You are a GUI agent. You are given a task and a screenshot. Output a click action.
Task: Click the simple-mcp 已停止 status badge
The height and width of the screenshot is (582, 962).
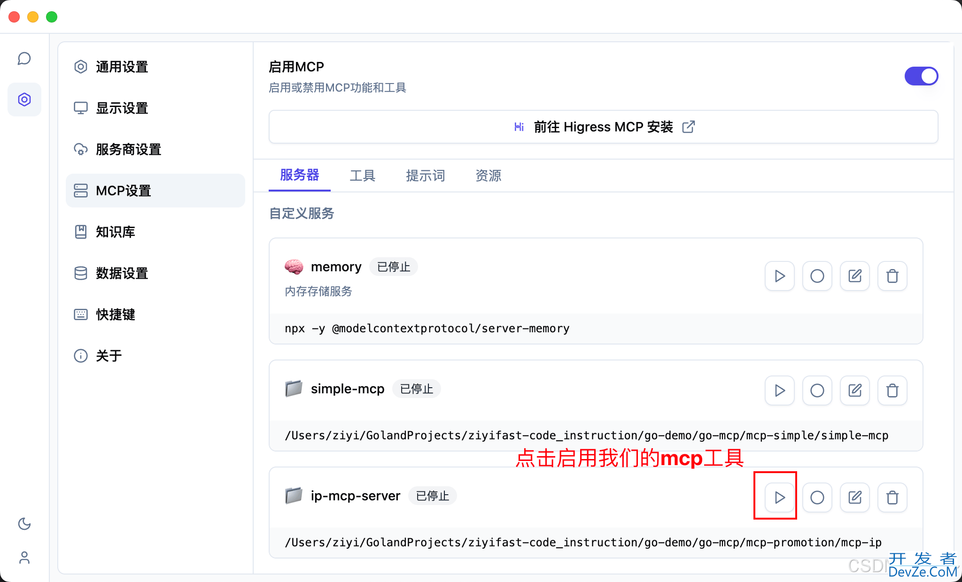click(417, 389)
